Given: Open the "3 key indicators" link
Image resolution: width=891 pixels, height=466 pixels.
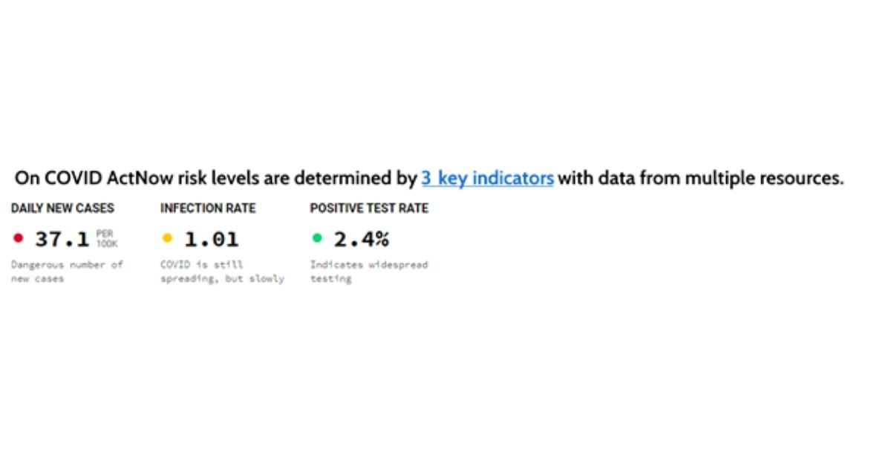Looking at the screenshot, I should [x=487, y=179].
